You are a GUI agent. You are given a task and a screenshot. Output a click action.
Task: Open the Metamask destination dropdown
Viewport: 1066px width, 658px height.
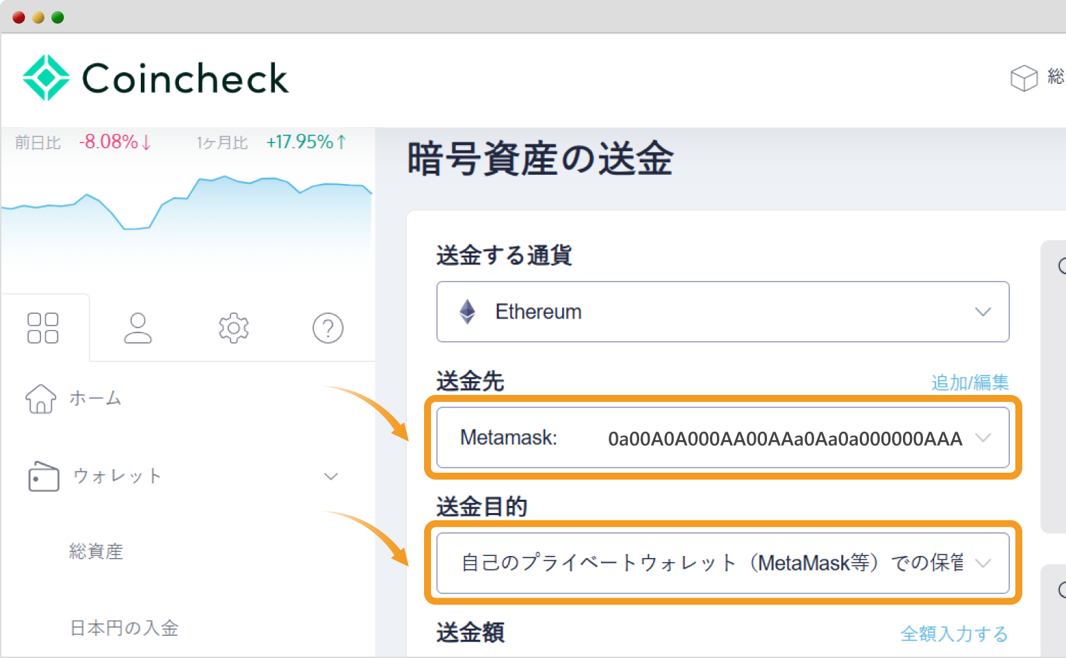tap(722, 437)
